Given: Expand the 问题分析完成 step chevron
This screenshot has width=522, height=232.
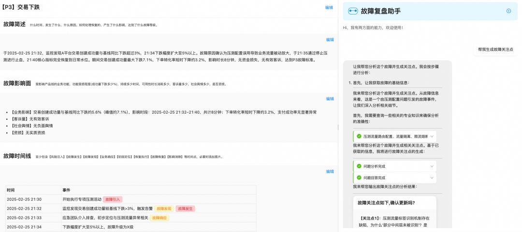Looking at the screenshot, I should [x=432, y=166].
